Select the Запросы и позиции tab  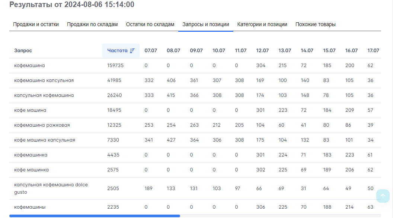coord(206,24)
